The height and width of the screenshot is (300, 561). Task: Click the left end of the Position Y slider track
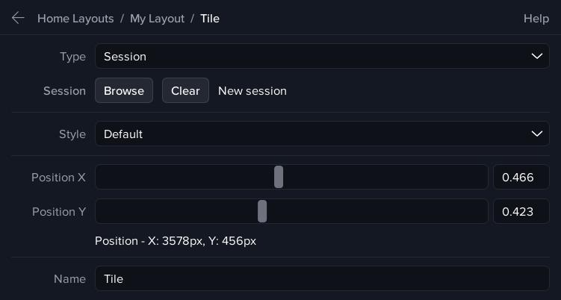tap(101, 212)
